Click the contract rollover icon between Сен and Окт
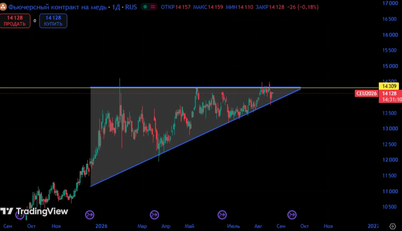 [x=292, y=215]
